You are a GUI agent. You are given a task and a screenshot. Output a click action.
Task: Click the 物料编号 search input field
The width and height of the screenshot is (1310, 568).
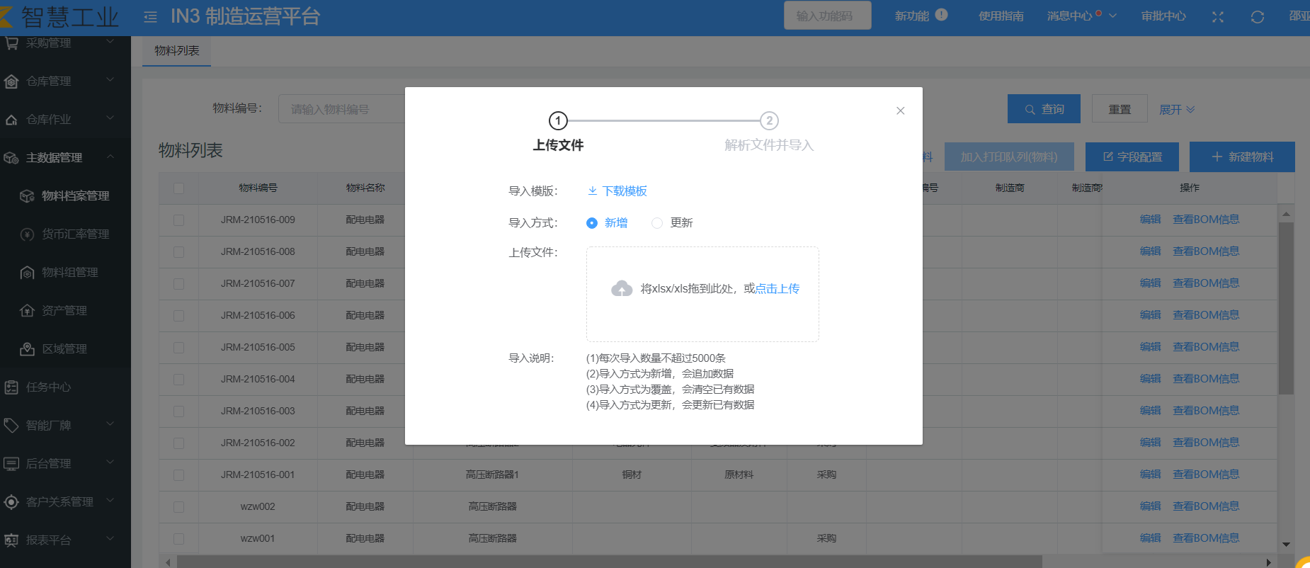tap(341, 110)
